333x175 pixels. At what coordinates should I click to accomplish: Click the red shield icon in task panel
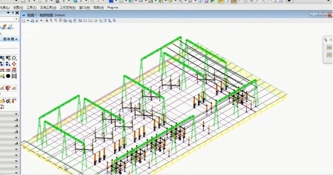click(8, 88)
